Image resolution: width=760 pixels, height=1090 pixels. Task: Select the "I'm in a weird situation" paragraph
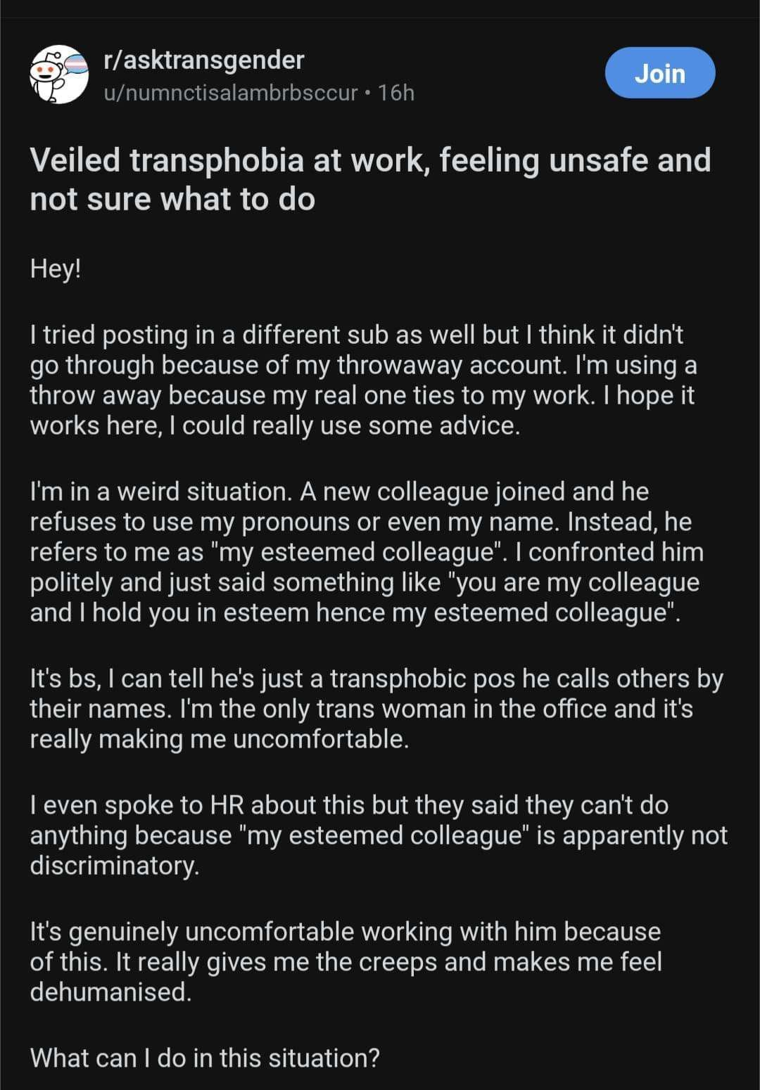367,552
